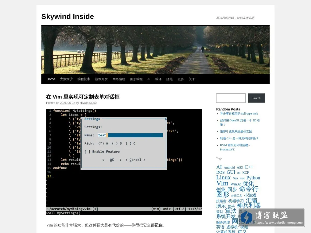This screenshot has height=233, width=311.
Task: Select the Nas tag
Action: (x=235, y=178)
